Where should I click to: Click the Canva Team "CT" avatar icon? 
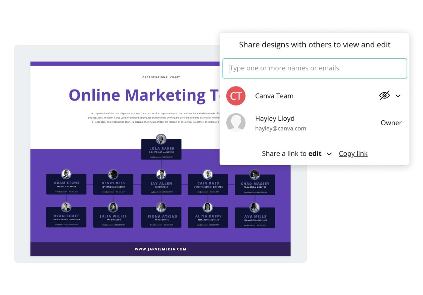coord(236,96)
